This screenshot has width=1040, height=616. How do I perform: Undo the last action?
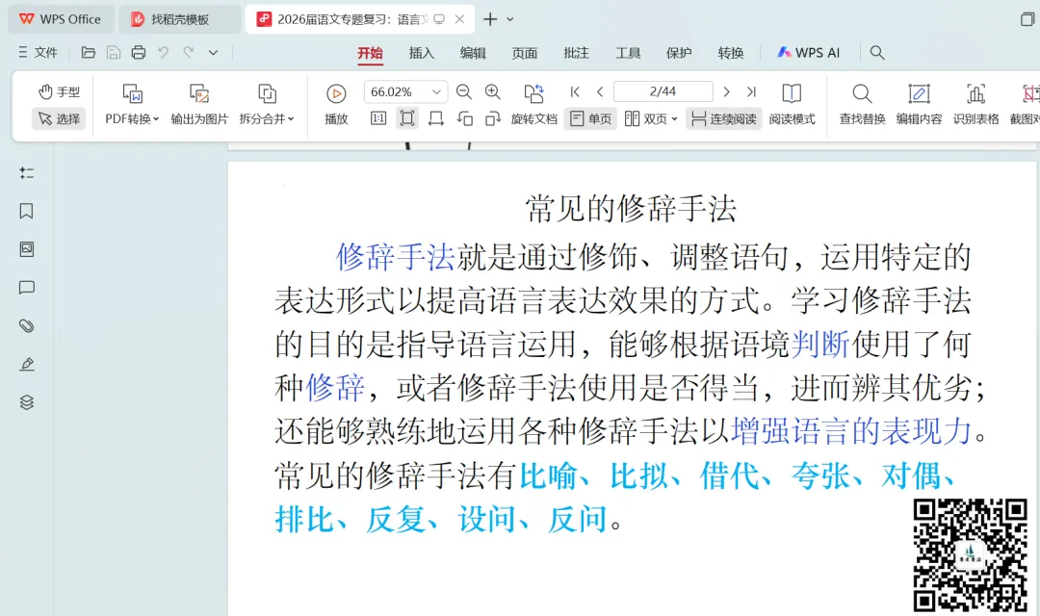163,52
